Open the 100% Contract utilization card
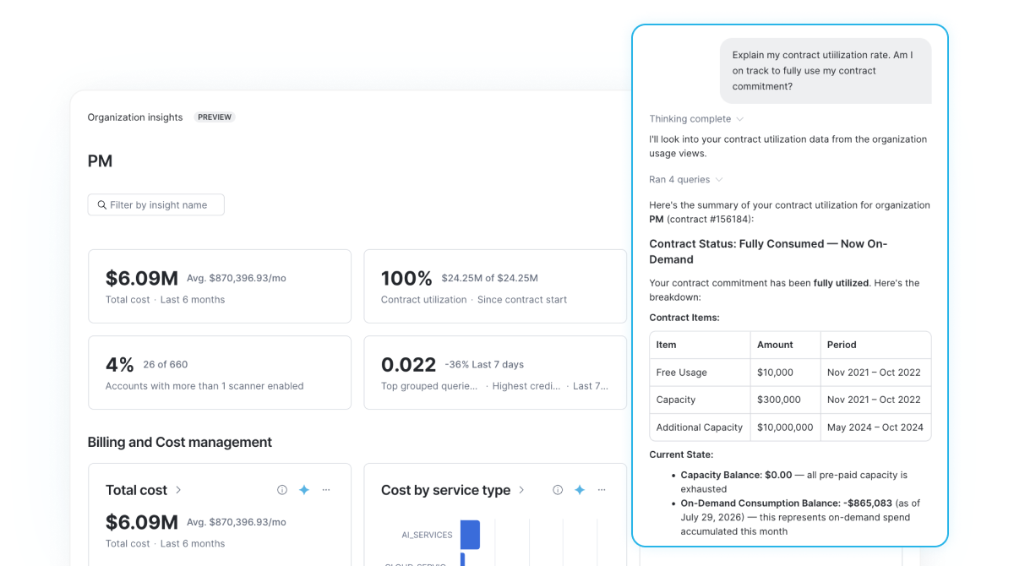Screen dimensions: 1014x566 (495, 286)
